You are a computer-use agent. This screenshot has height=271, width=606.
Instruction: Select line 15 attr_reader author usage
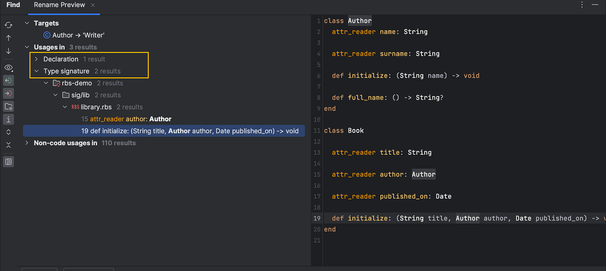[x=126, y=119]
